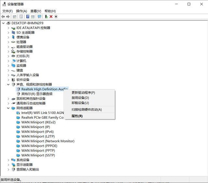Open the 操作(A) menu
Viewport: 208px width, 183px height.
(21, 11)
